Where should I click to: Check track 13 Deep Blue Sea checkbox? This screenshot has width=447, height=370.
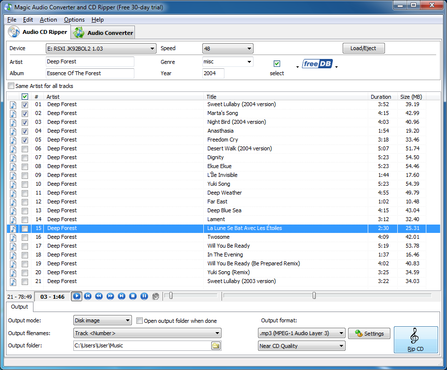(x=25, y=211)
